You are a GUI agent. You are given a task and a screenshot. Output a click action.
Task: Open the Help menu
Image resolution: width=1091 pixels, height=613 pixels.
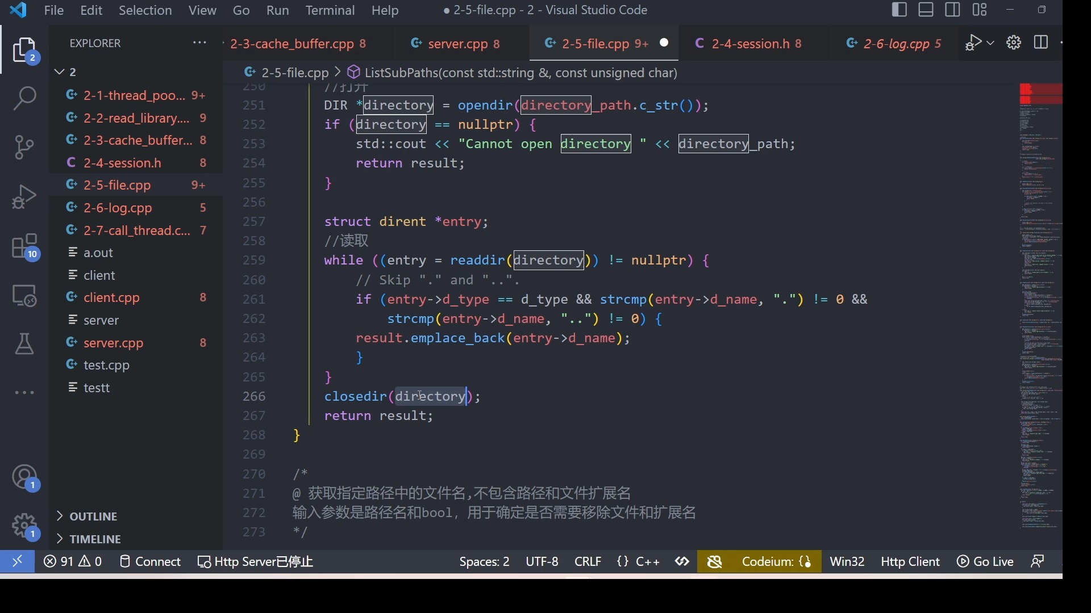385,10
